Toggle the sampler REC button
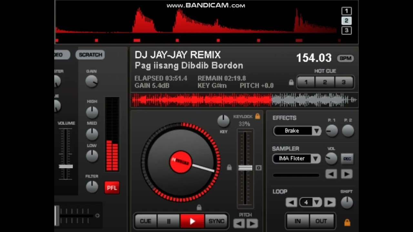The width and height of the screenshot is (413, 232). pos(347,159)
